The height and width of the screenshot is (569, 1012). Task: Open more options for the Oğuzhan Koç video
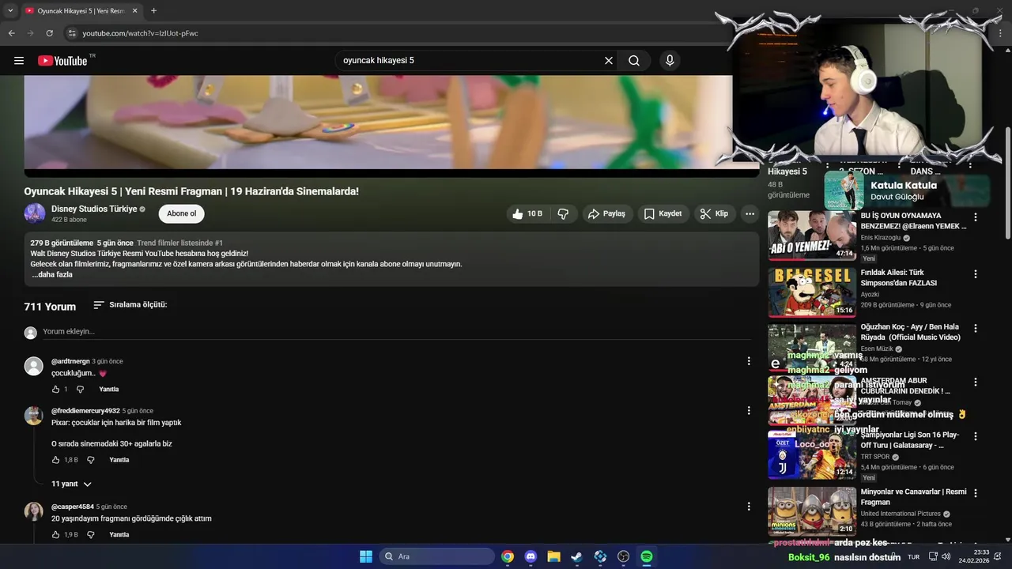pos(975,328)
